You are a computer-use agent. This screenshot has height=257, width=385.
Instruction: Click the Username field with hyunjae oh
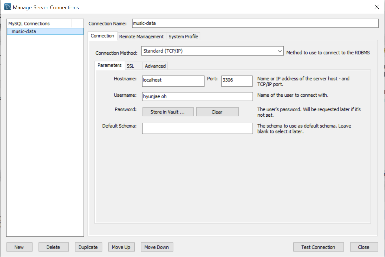tap(198, 96)
